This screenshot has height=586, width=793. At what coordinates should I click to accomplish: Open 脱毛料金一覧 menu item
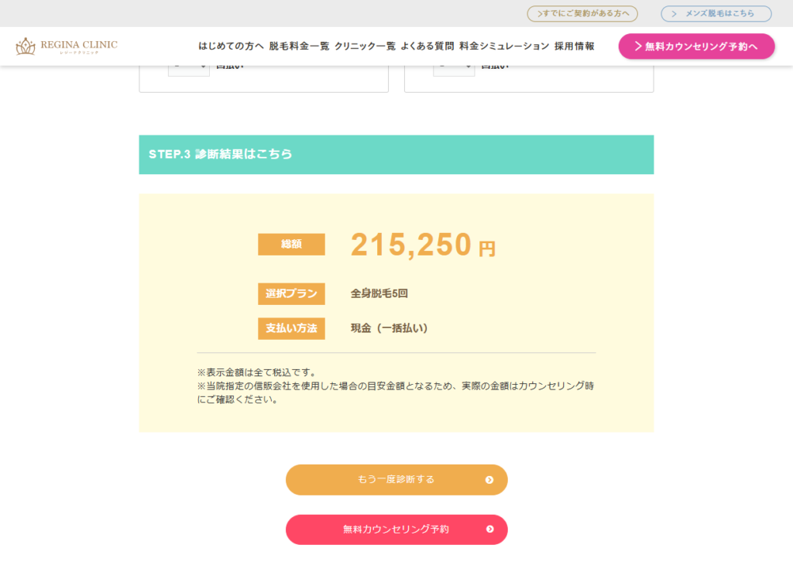coord(299,46)
